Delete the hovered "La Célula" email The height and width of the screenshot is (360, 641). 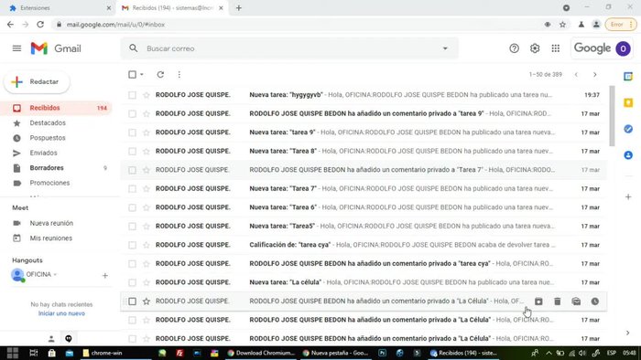pyautogui.click(x=557, y=302)
